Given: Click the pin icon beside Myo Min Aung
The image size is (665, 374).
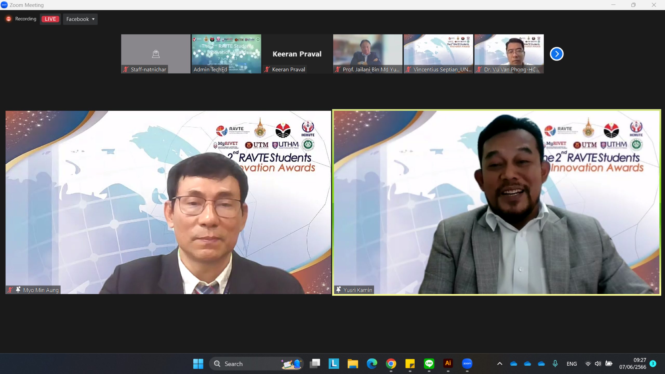Looking at the screenshot, I should click(18, 290).
